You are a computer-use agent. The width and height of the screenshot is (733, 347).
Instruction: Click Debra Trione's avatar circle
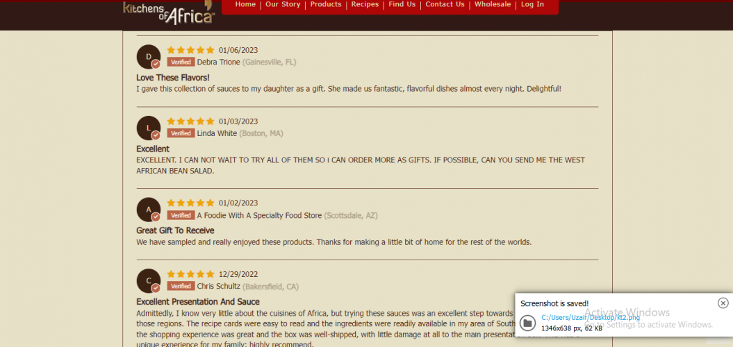pos(149,57)
